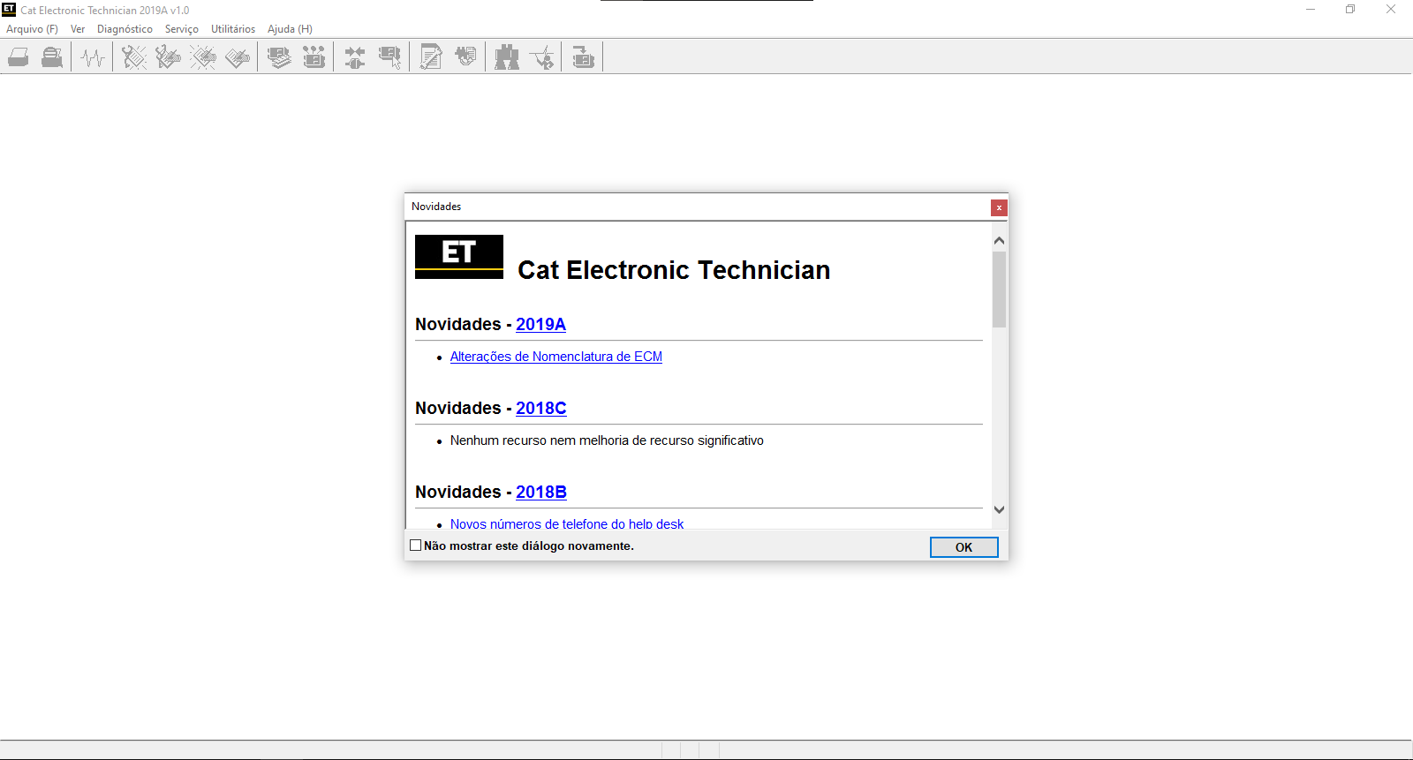Image resolution: width=1413 pixels, height=760 pixels.
Task: Click the Connect/Disconnect plug icon
Action: click(x=355, y=58)
